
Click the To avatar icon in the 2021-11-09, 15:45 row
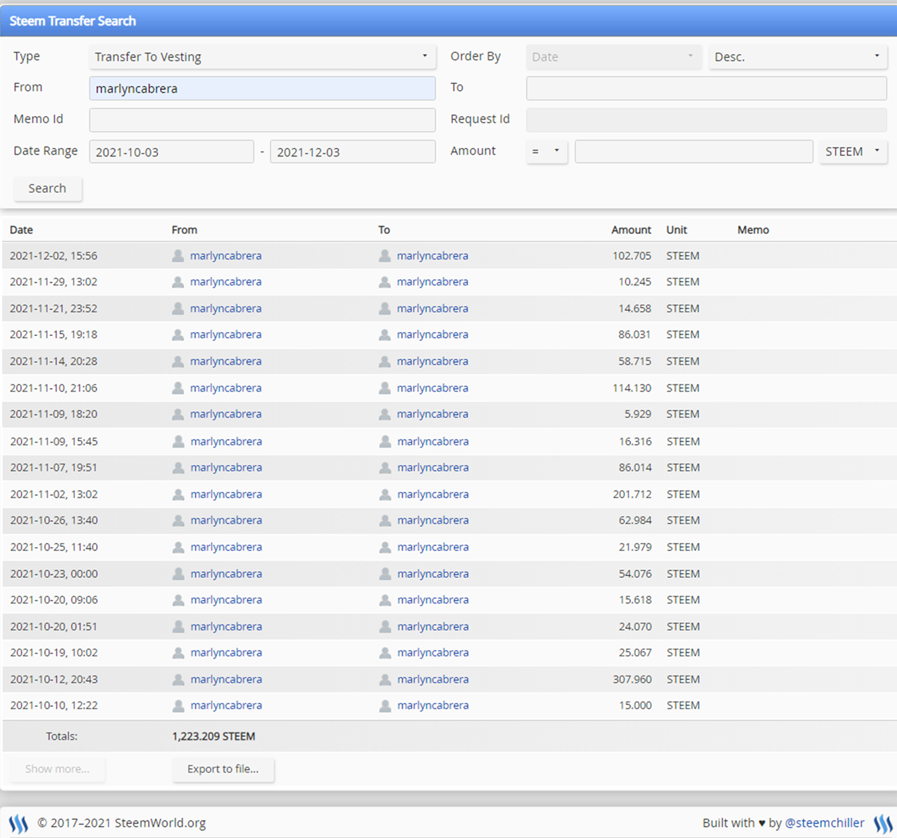click(385, 442)
